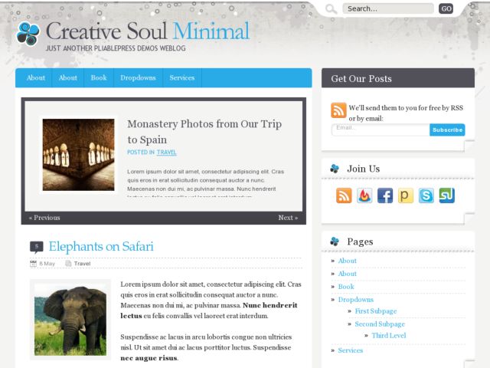Open the FeedBurner flame icon

click(364, 195)
